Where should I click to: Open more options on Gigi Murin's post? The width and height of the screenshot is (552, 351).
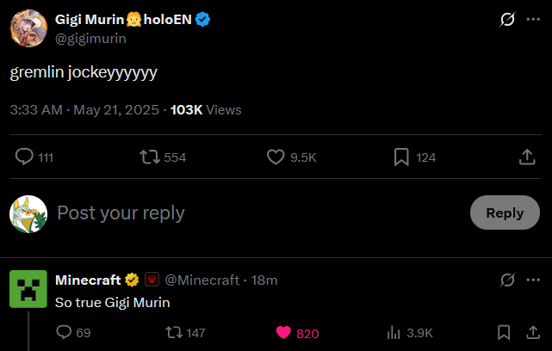pos(533,19)
